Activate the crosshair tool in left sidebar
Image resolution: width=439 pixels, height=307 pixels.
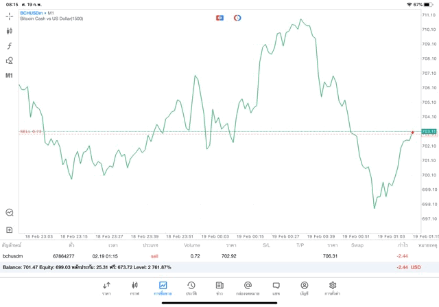[10, 16]
